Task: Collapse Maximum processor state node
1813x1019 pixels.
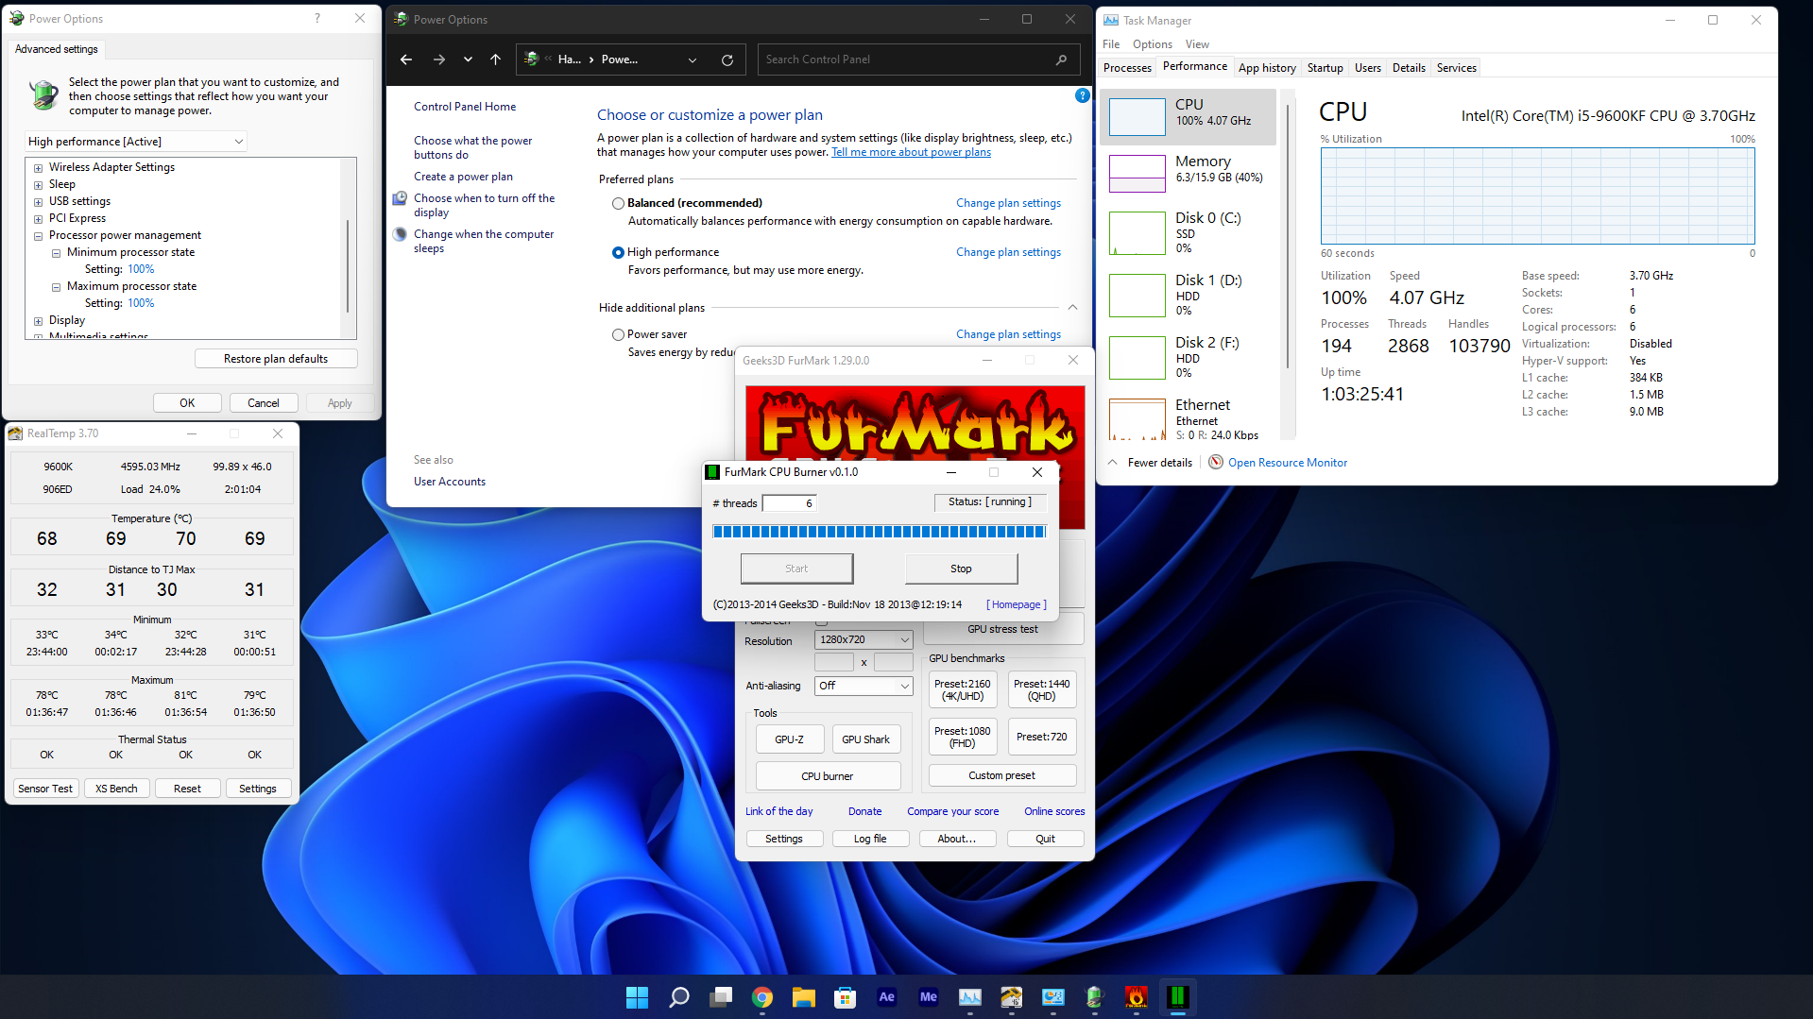Action: [56, 287]
